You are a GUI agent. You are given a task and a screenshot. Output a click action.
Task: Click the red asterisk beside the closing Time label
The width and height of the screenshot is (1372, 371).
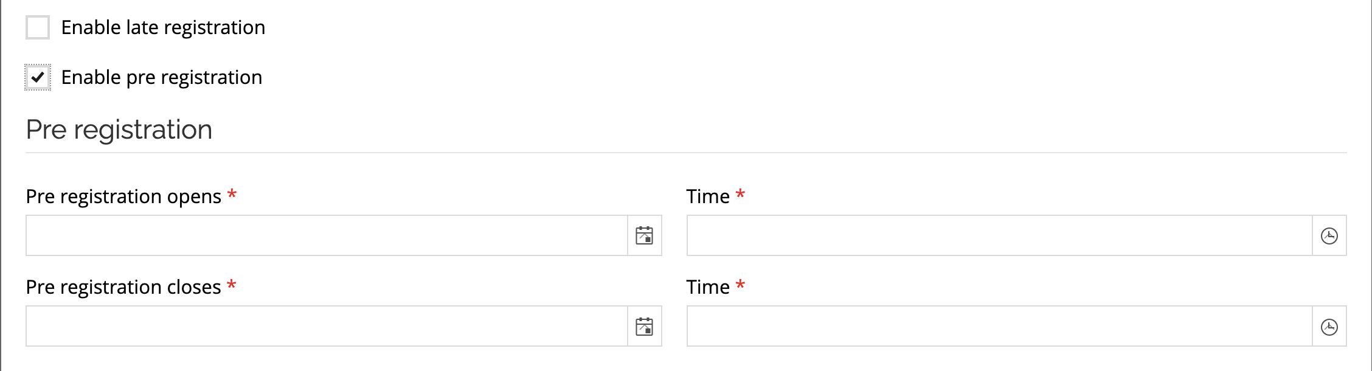tap(740, 285)
